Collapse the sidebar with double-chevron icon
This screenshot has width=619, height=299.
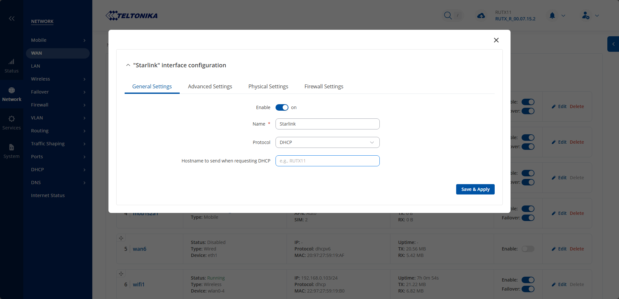click(x=12, y=18)
